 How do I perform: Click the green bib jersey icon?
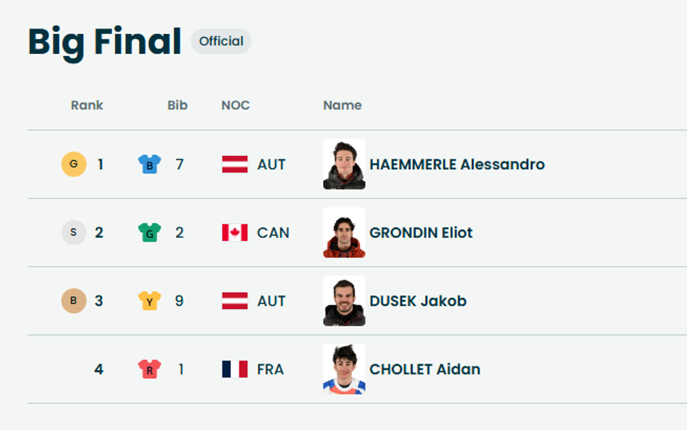(x=149, y=233)
